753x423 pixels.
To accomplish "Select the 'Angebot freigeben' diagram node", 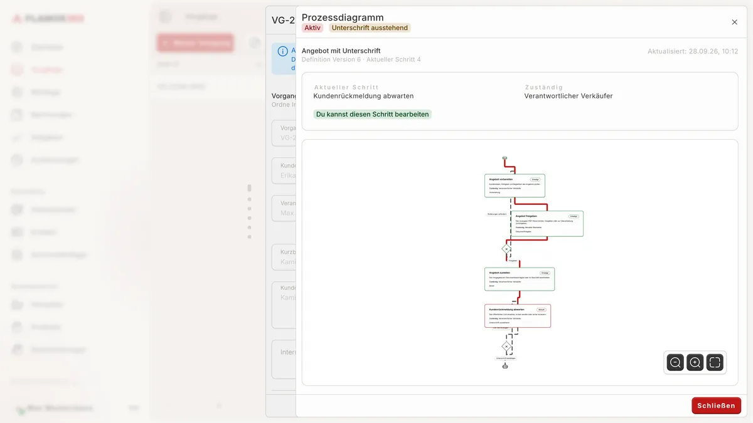I will [547, 224].
